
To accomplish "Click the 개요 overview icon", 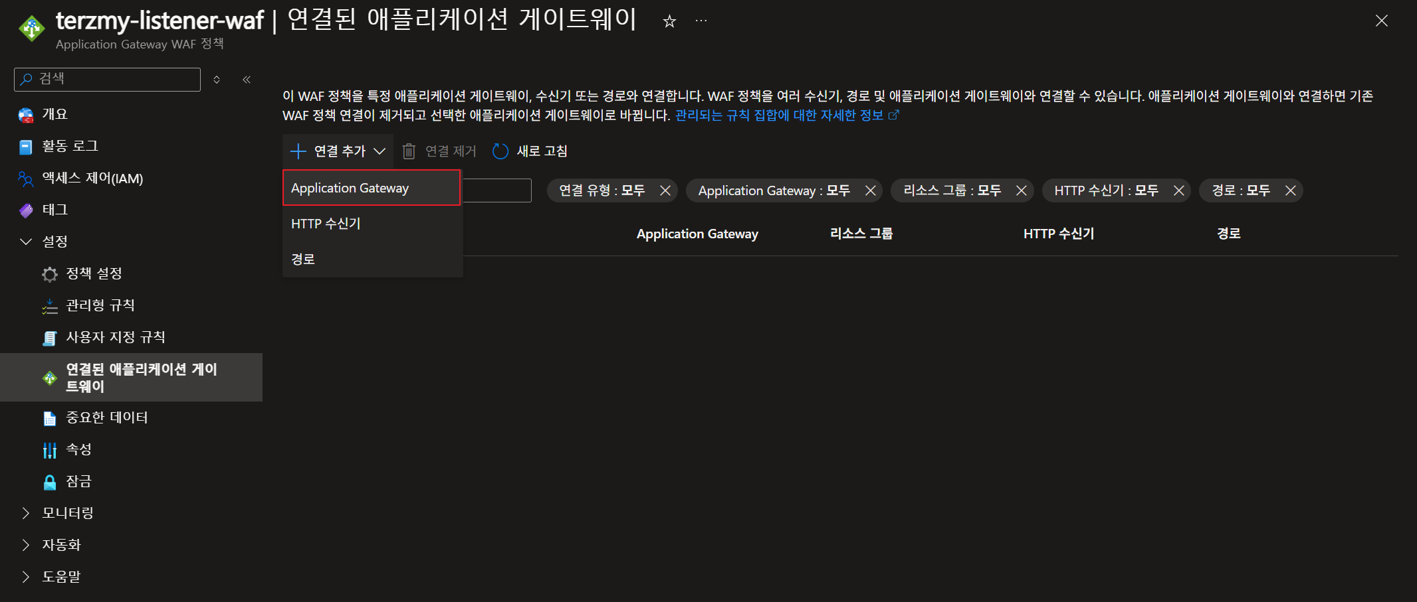I will click(26, 115).
